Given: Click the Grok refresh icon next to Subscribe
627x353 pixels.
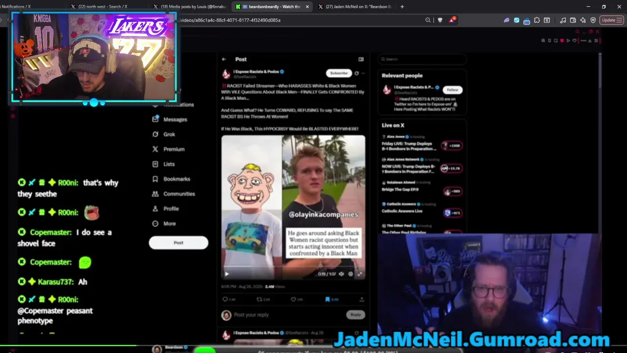Looking at the screenshot, I should pyautogui.click(x=357, y=73).
